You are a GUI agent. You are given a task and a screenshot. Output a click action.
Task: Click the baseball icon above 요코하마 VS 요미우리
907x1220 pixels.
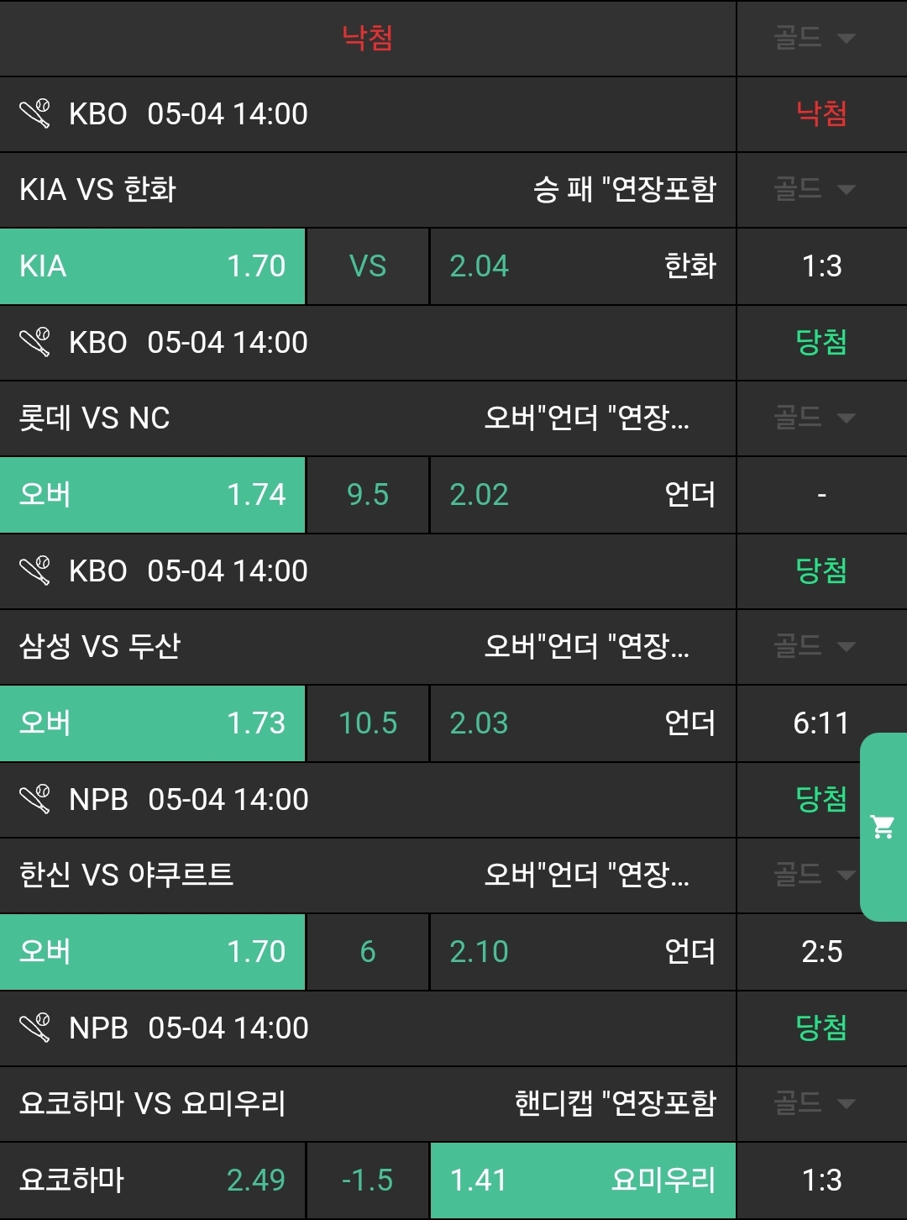(35, 1028)
